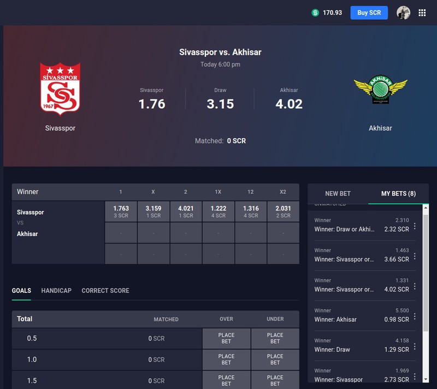Viewport: 437px width, 389px height.
Task: Open options for Draw or Akhi... bet
Action: point(415,226)
